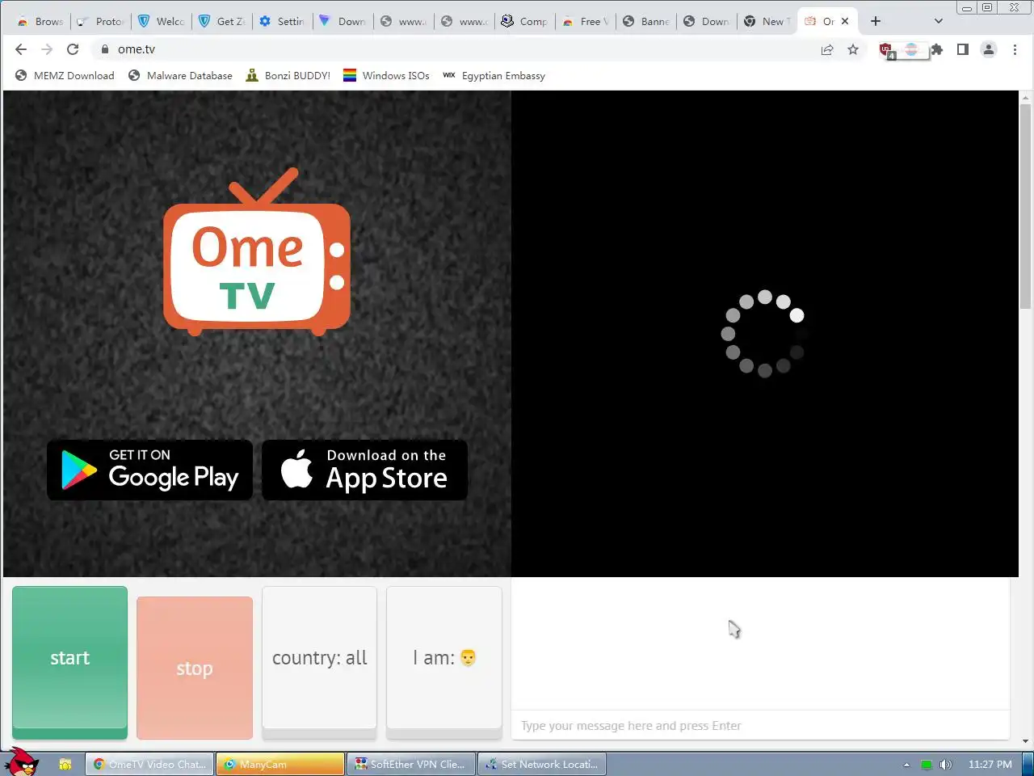
Task: Click the page vertical scrollbar thumb
Action: (1025, 206)
